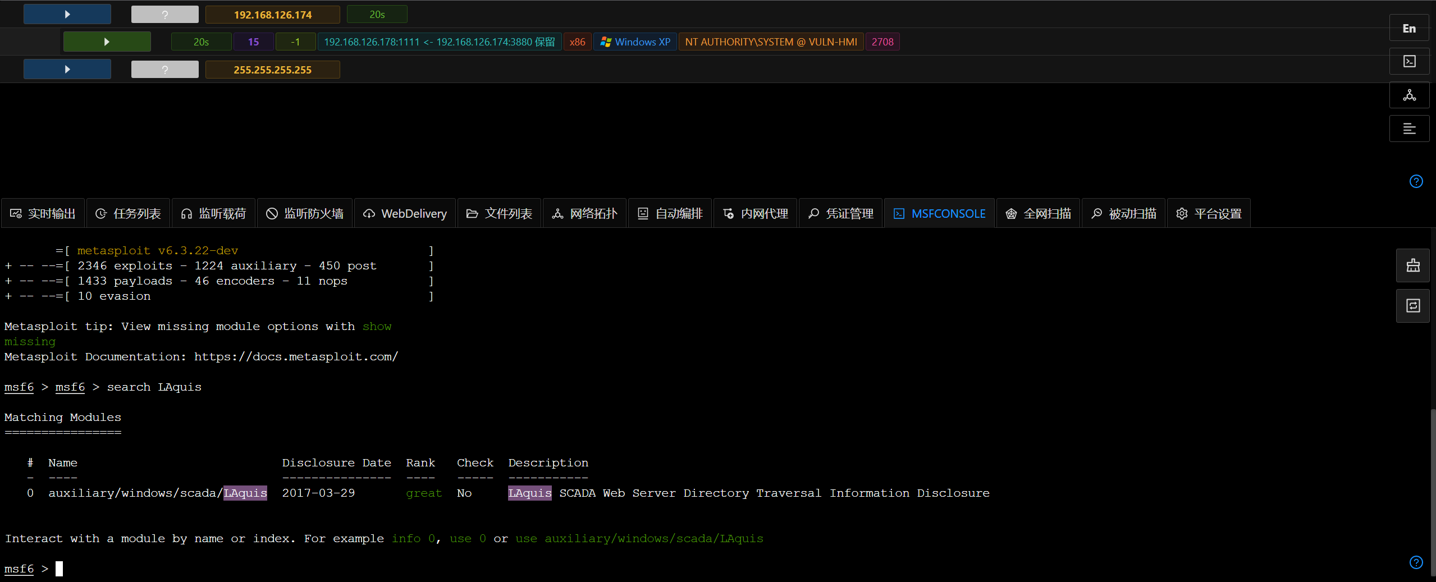1436x582 pixels.
Task: Click the console vertical scrollbar
Action: click(1433, 493)
